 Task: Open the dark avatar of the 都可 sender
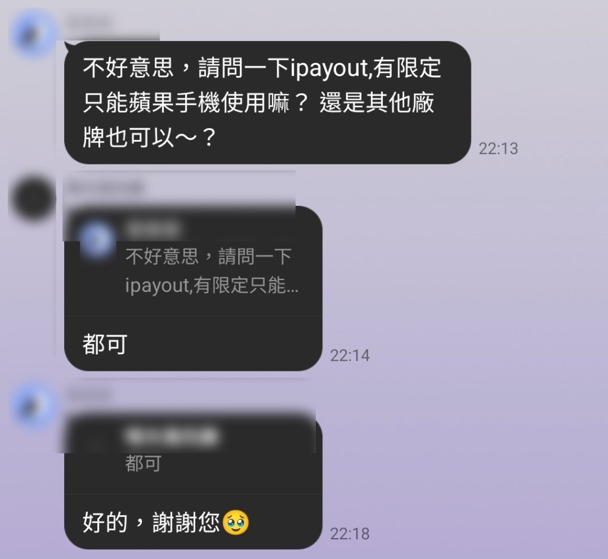point(32,198)
